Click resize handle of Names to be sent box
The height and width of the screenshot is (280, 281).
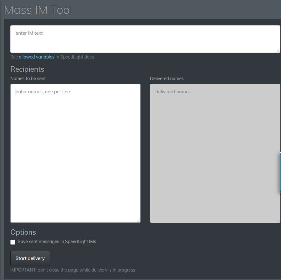coord(138,221)
